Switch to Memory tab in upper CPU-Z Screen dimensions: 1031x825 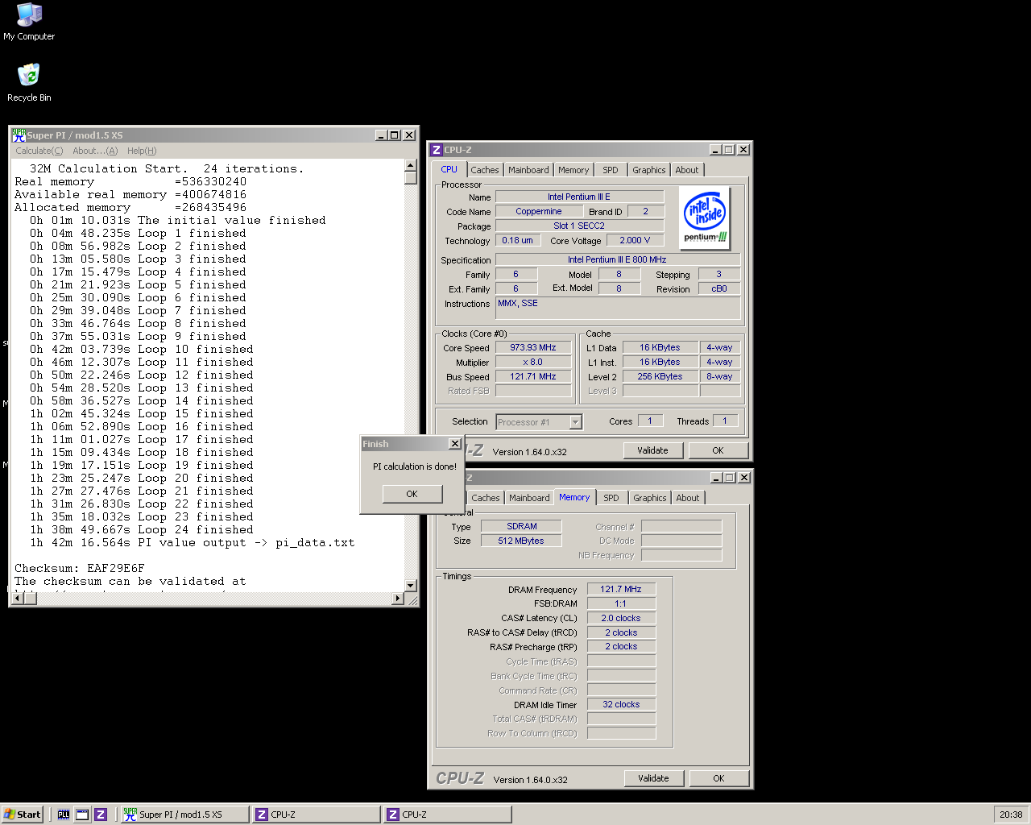pyautogui.click(x=573, y=170)
